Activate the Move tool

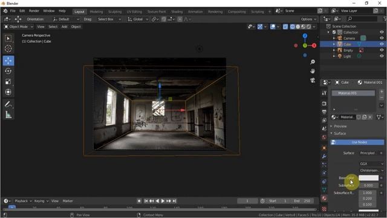[8, 61]
